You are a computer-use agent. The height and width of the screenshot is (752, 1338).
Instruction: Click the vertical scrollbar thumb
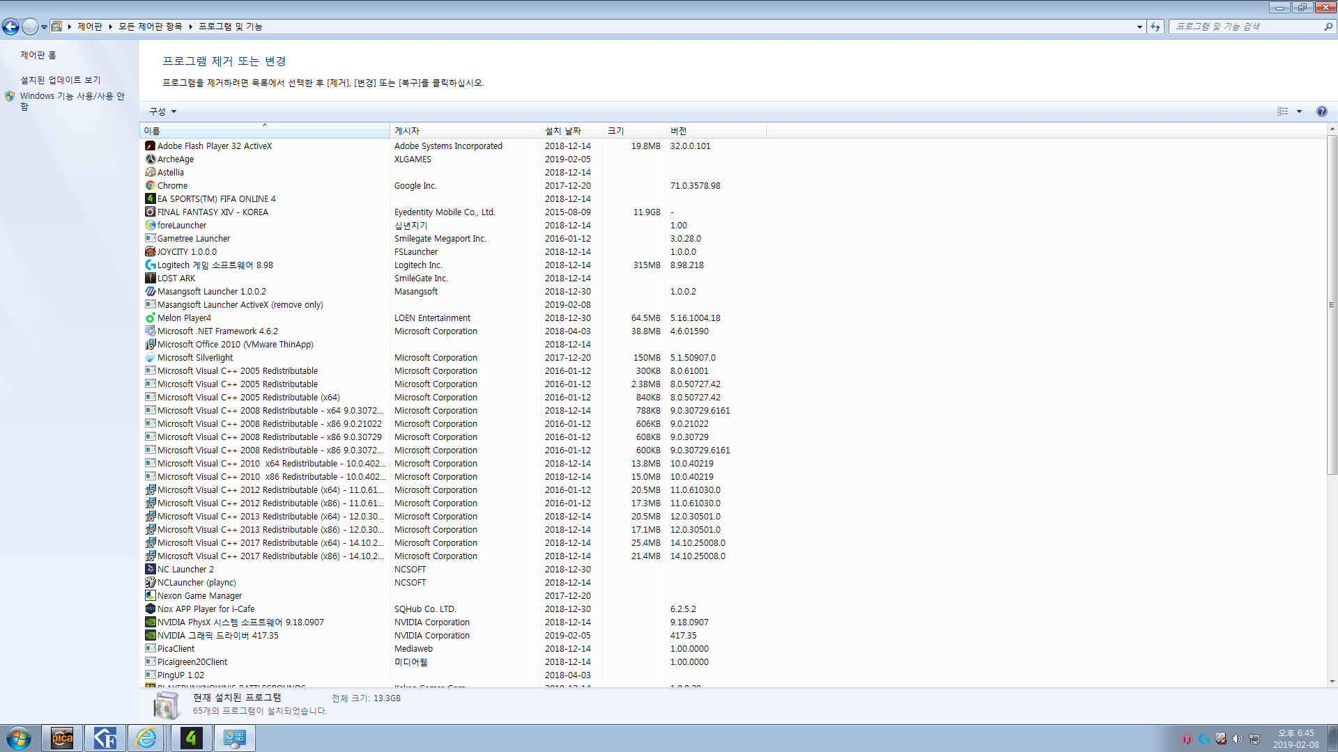[1332, 305]
